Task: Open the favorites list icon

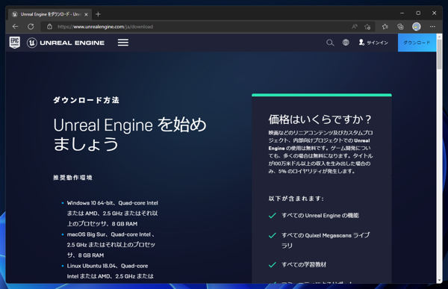Action: click(x=385, y=27)
